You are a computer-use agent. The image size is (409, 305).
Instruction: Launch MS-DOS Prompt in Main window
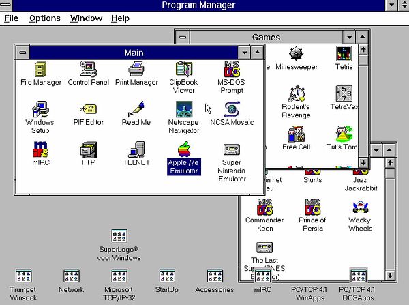[232, 69]
